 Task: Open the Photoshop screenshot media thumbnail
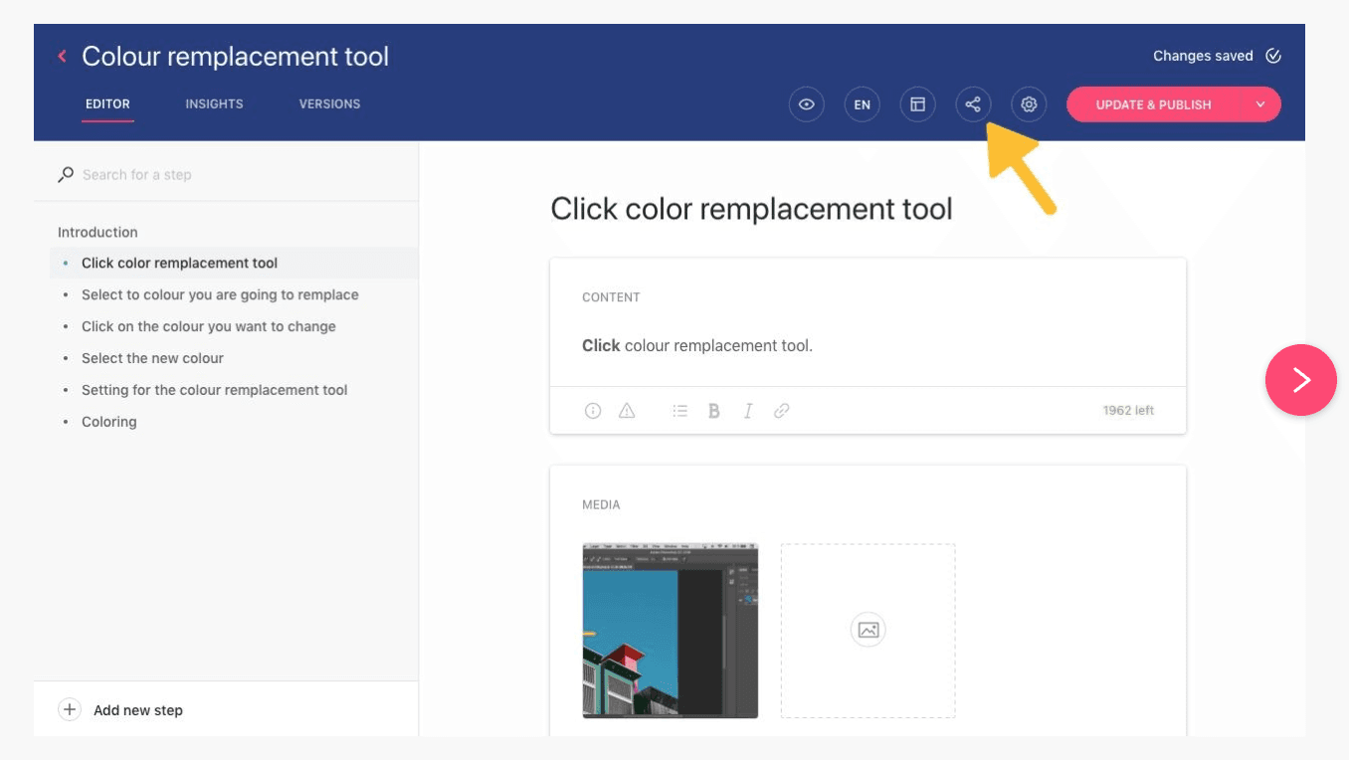tap(670, 630)
